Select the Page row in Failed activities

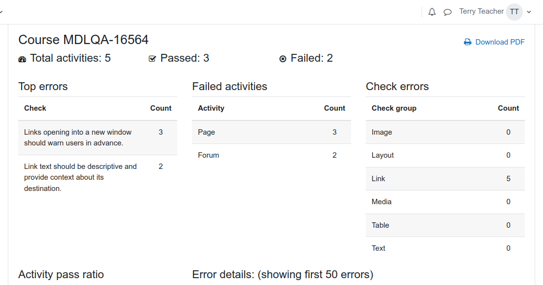[x=271, y=132]
